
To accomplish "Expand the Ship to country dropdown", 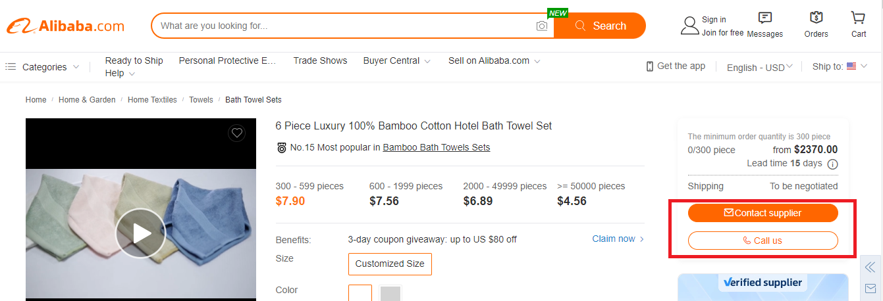I will (x=840, y=66).
